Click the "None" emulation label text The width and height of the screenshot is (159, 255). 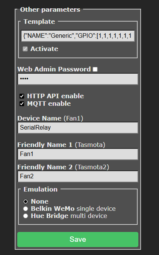[x=39, y=201]
